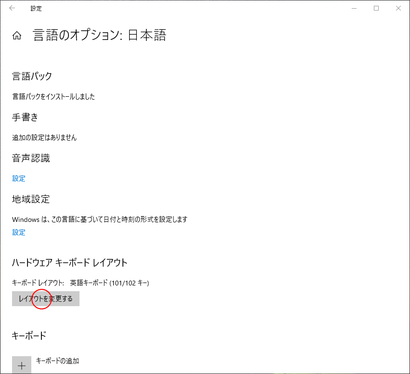Click キーボードの追加 label

point(57,361)
